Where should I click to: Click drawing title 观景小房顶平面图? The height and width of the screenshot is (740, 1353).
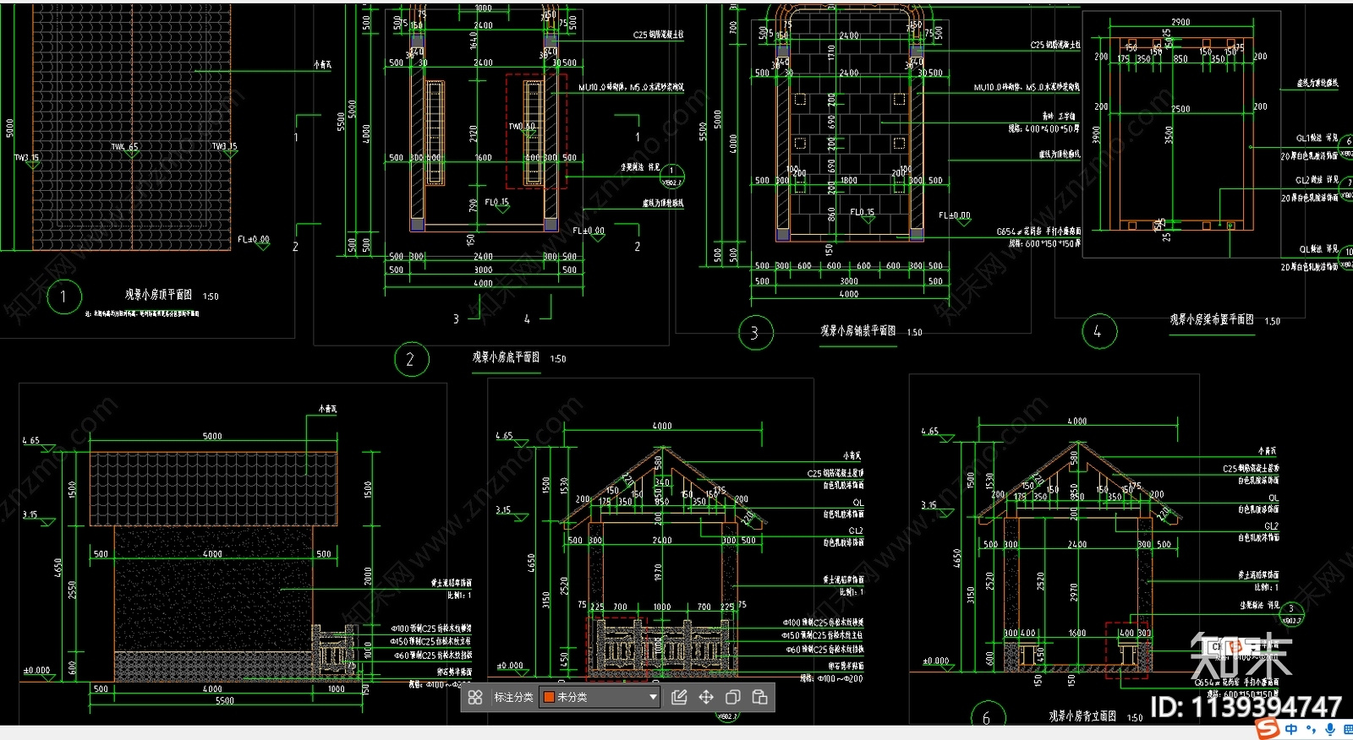coord(158,295)
